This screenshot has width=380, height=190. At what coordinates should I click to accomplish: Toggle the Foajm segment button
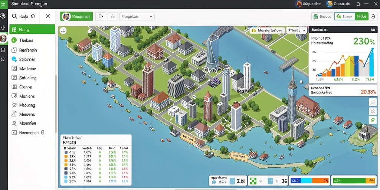click(x=345, y=16)
